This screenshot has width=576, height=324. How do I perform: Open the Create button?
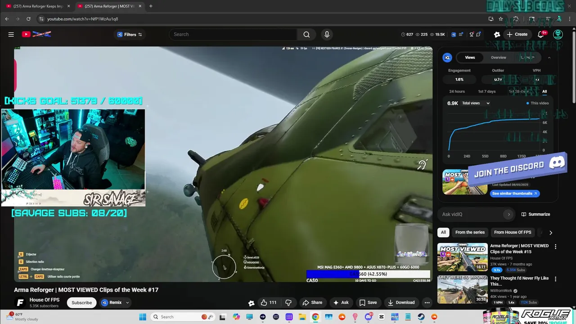[x=517, y=34]
